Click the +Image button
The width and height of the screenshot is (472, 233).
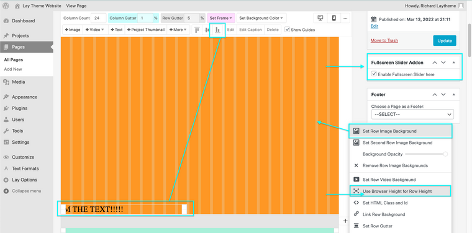click(73, 30)
